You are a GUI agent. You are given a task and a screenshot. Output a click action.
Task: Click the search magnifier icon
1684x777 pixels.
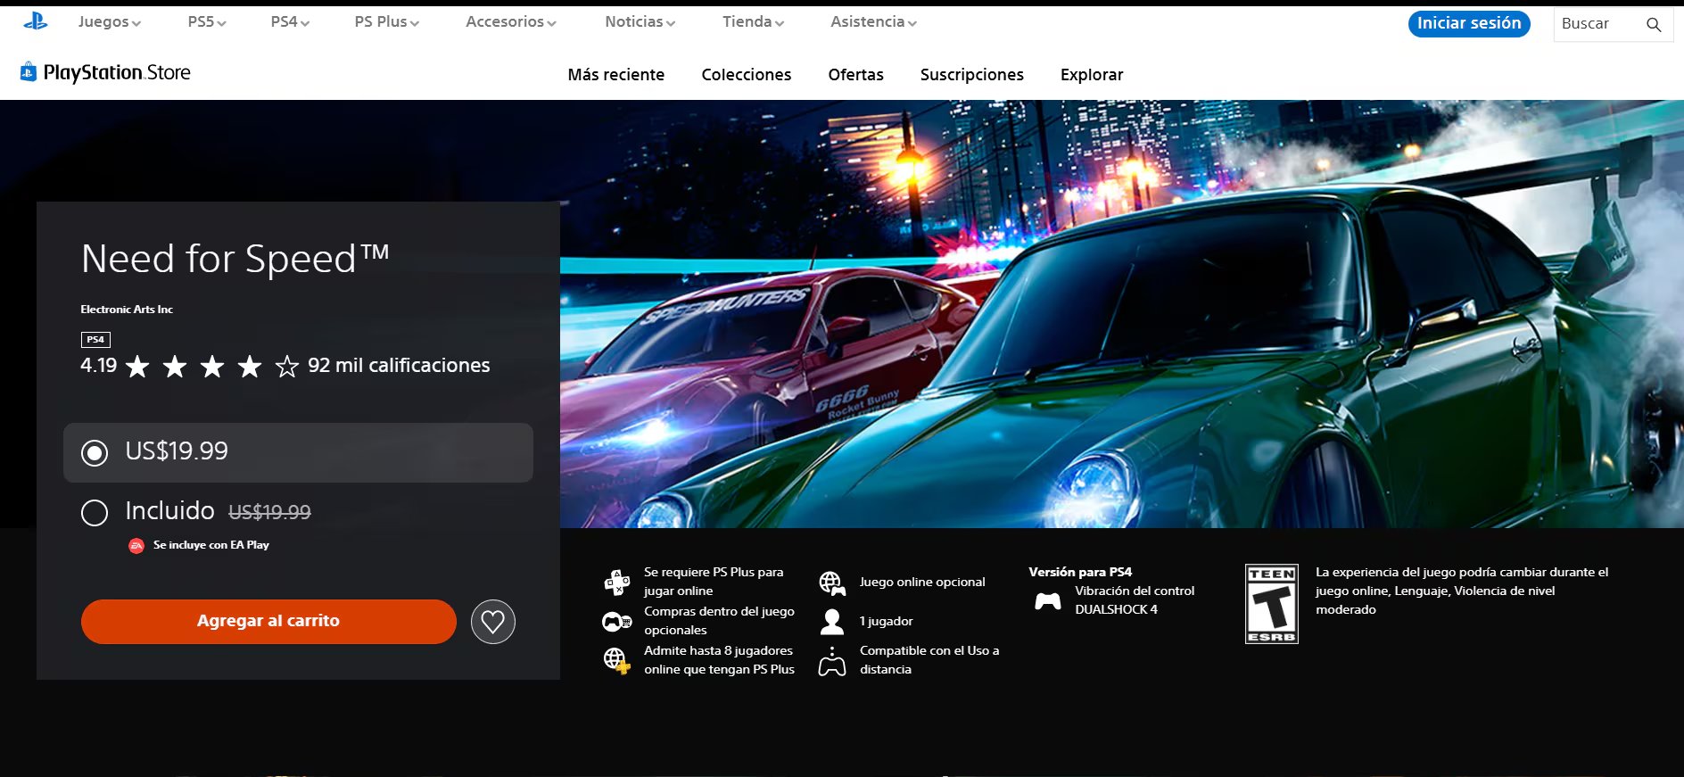(1654, 24)
